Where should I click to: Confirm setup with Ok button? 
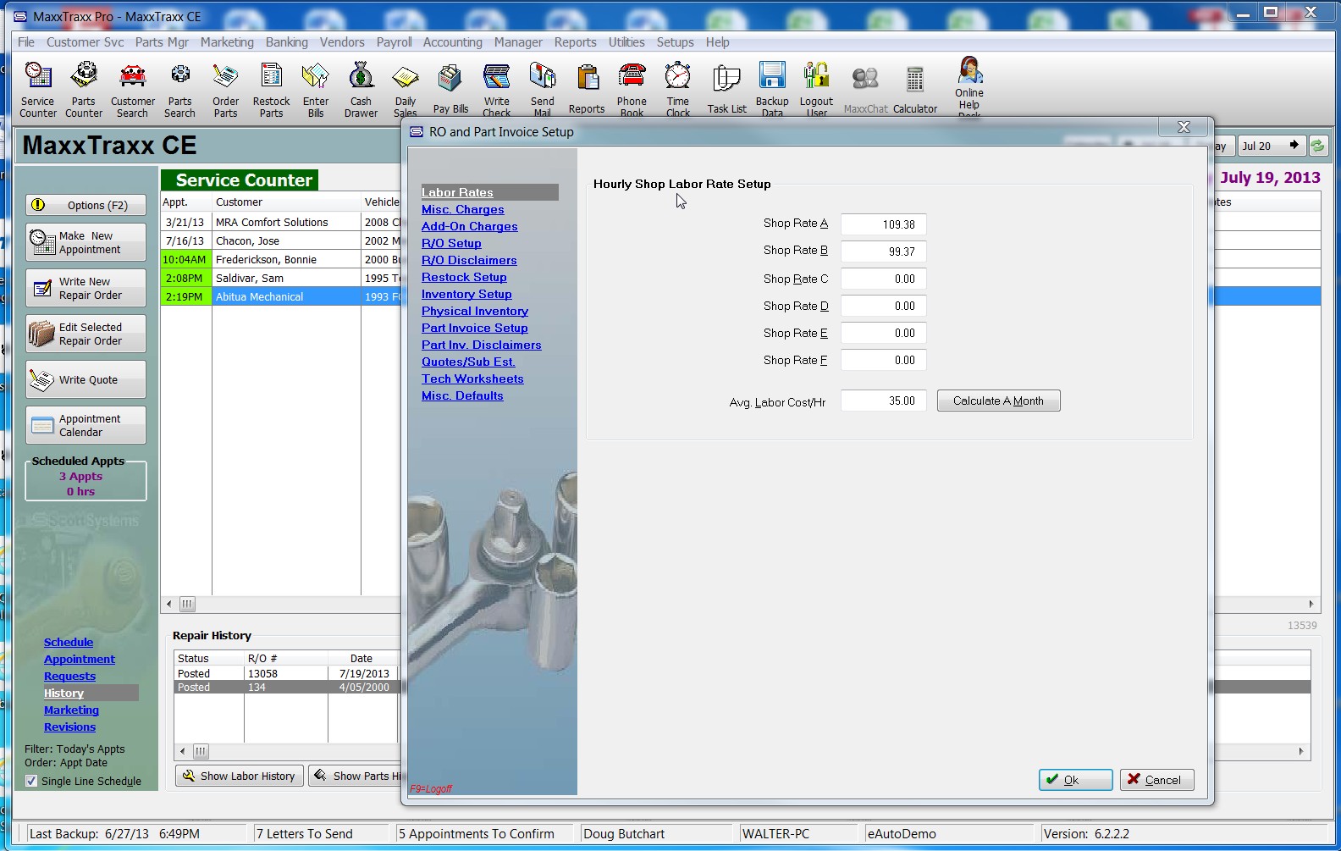click(1075, 780)
